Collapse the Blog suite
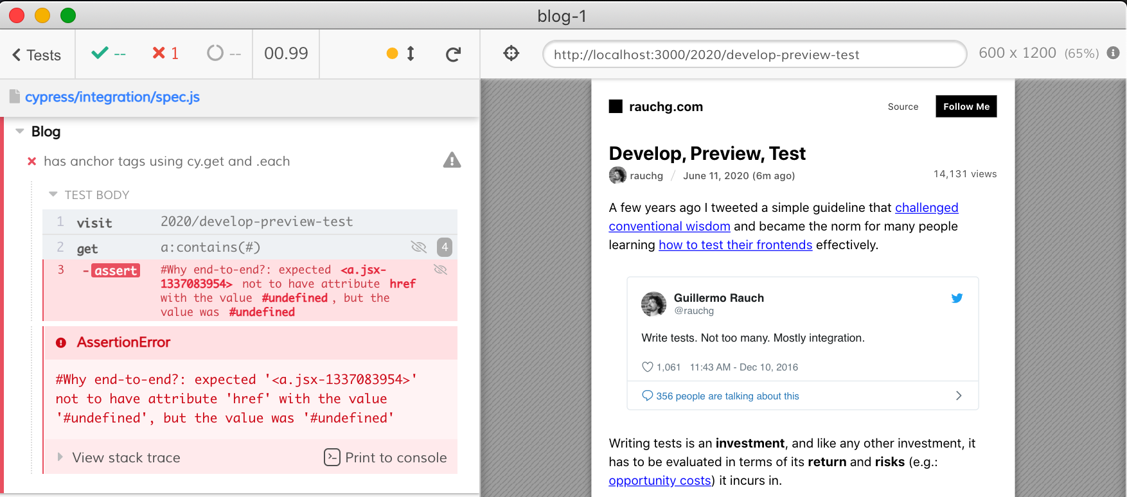 tap(20, 131)
